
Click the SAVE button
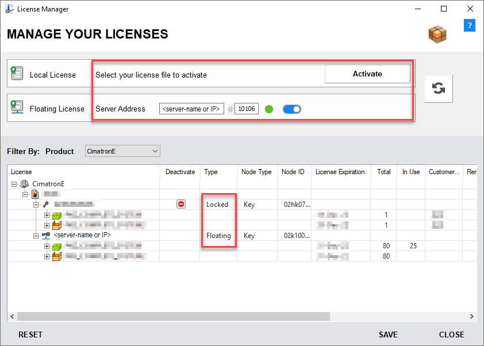388,335
